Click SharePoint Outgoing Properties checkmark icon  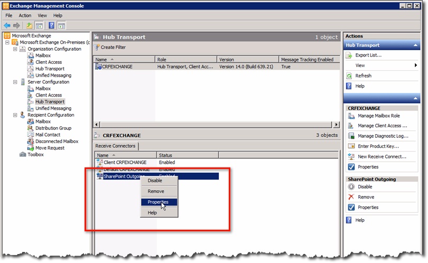pos(351,208)
